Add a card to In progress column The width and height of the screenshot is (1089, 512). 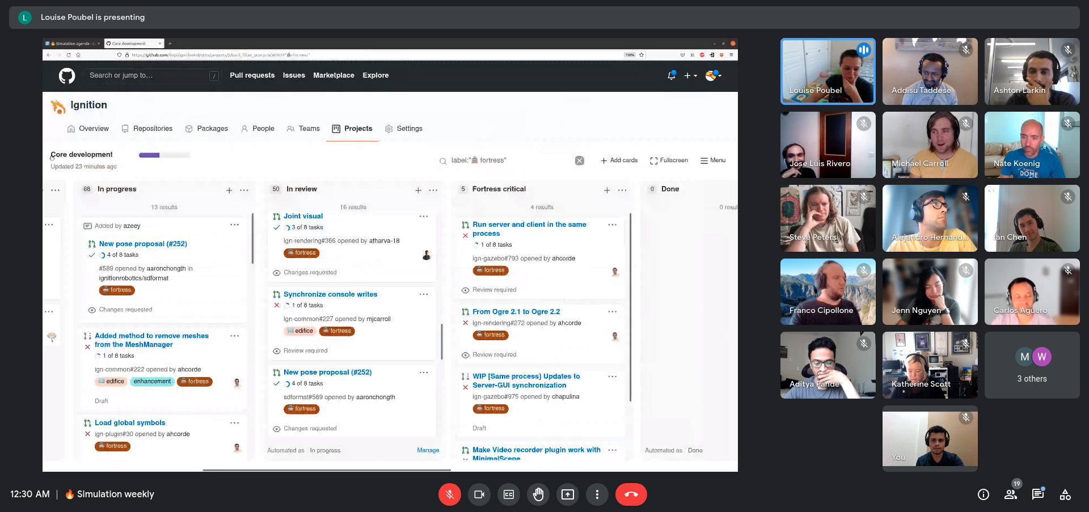point(229,191)
